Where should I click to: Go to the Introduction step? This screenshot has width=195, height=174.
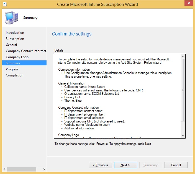(x=15, y=33)
